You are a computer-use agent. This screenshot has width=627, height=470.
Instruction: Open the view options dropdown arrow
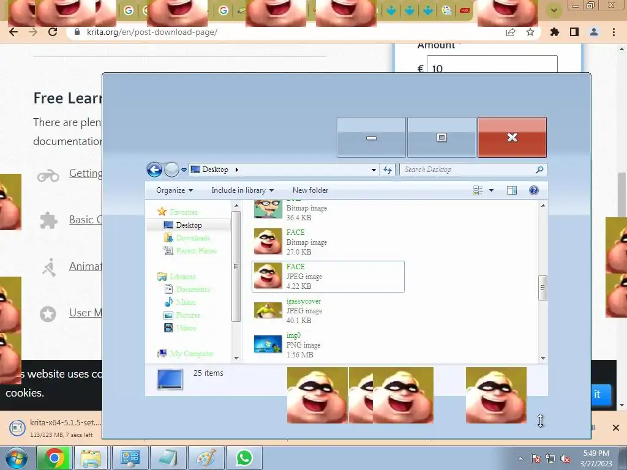pos(491,190)
